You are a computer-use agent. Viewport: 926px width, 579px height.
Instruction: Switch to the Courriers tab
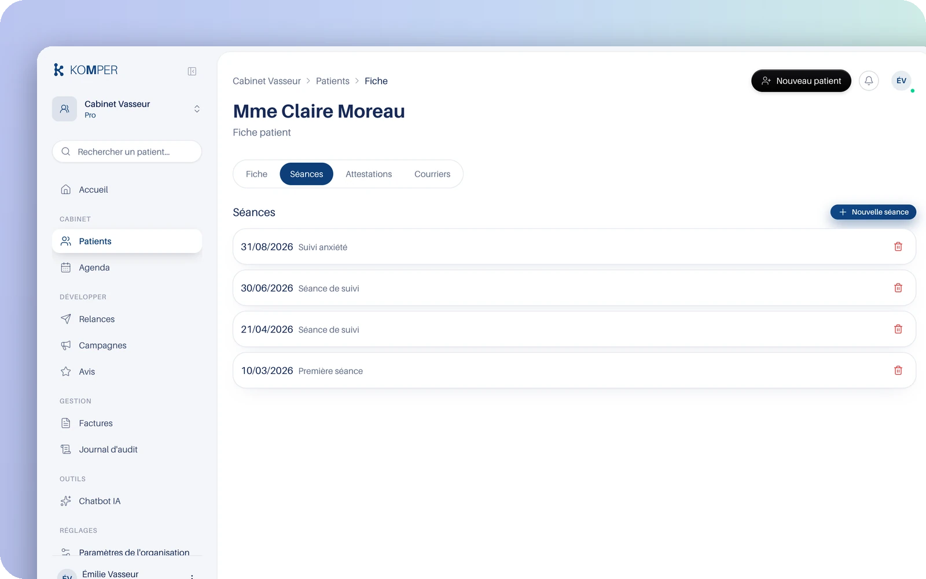click(x=432, y=174)
